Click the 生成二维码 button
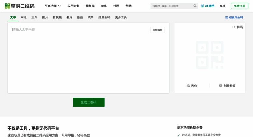Viewport: 253px width, 137px height. 89,102
